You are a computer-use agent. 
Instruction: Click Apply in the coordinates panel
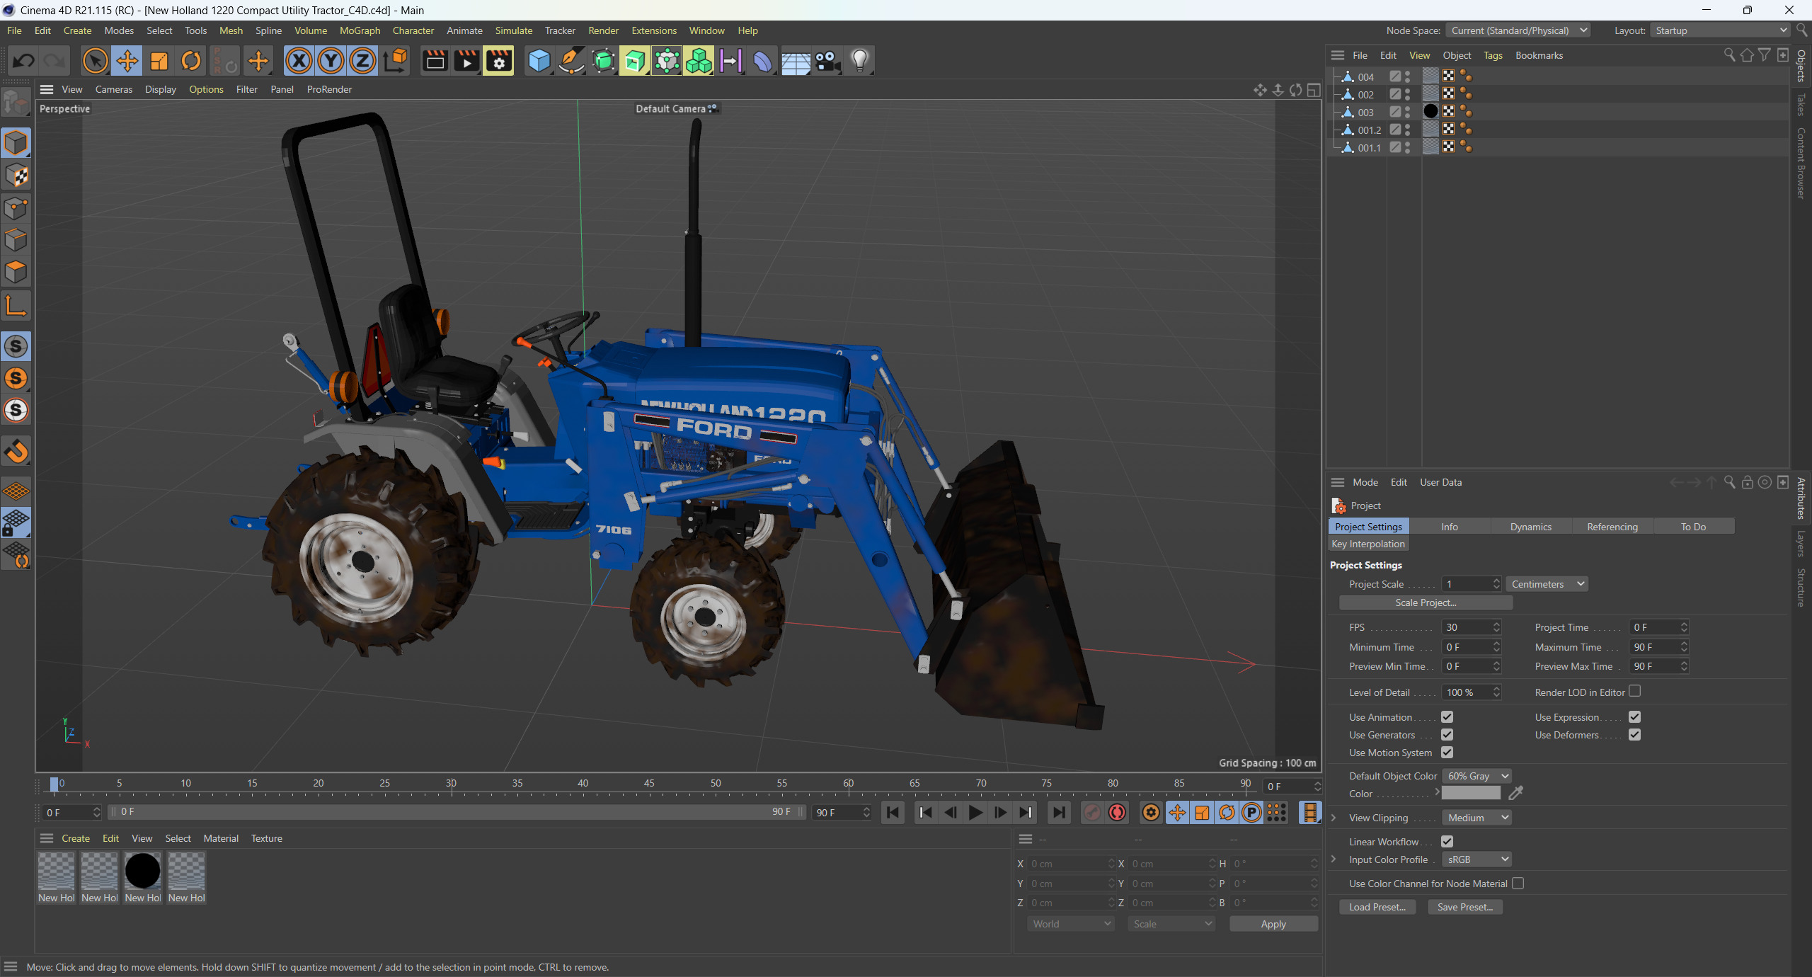point(1273,924)
